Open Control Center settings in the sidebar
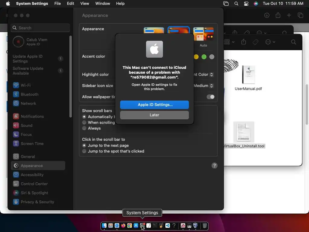Viewport: 309px width, 232px height. (x=38, y=184)
